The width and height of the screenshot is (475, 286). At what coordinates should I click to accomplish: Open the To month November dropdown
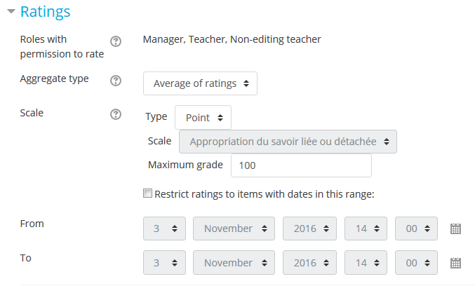click(234, 263)
